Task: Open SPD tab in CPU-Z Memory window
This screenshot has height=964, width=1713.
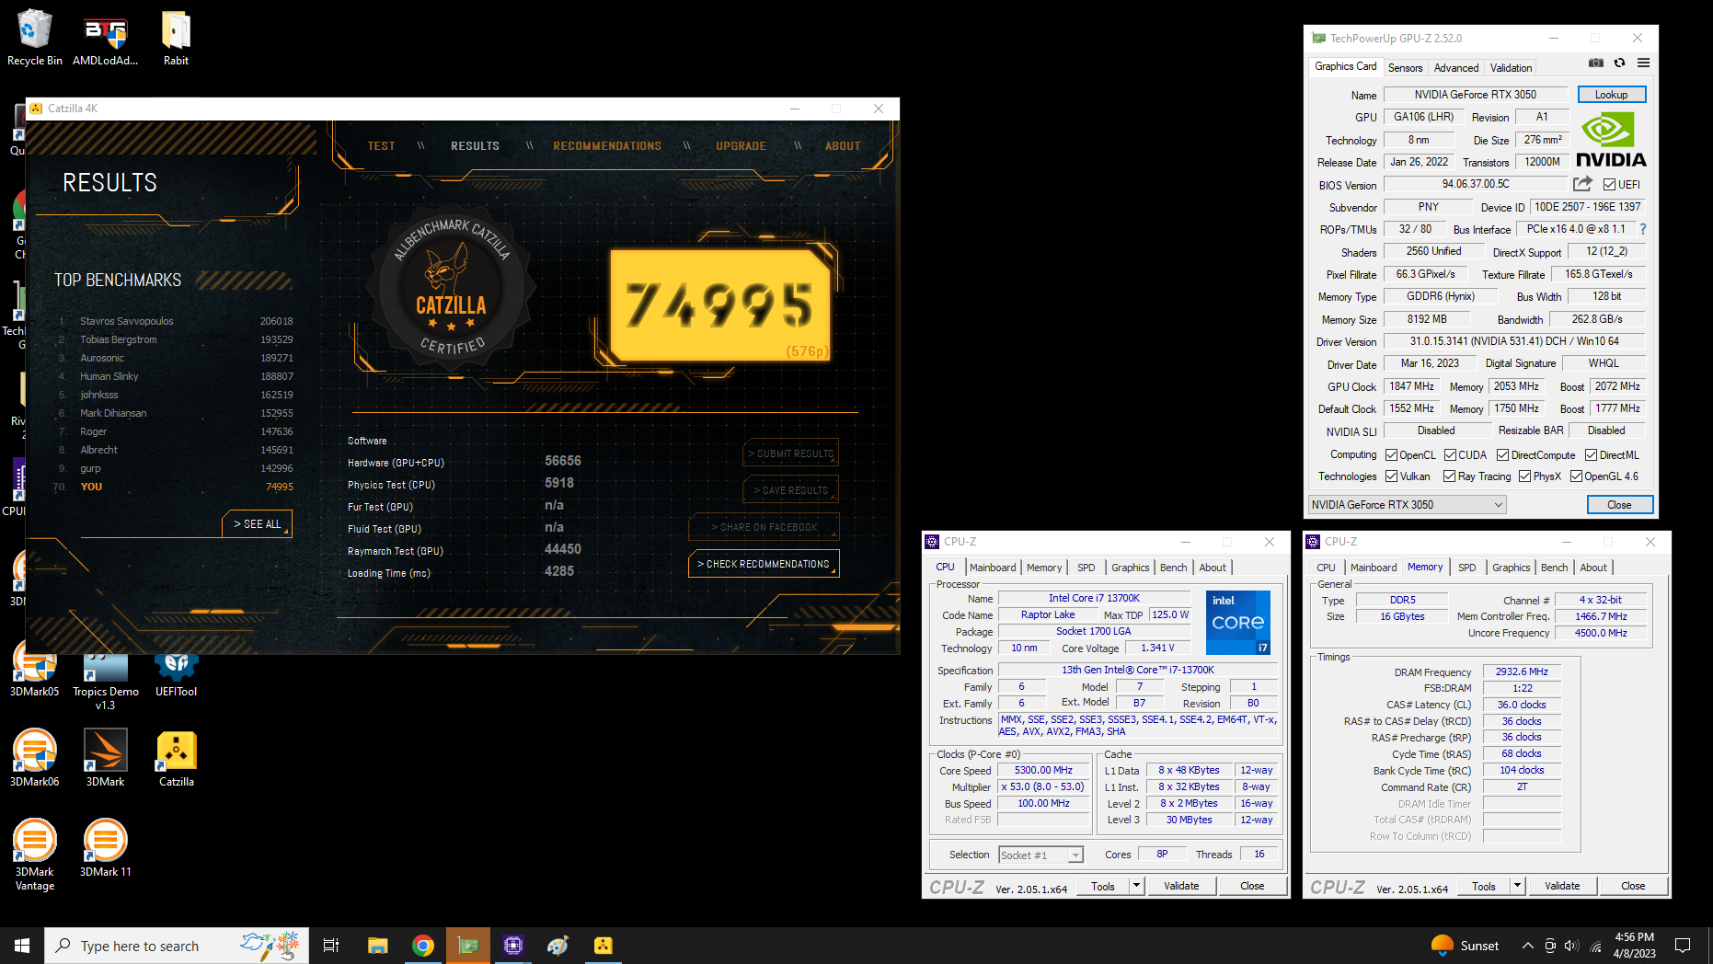Action: point(1467,568)
